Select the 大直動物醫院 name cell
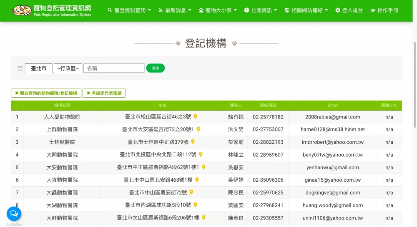Screen dimensions: 417x227 [62, 180]
